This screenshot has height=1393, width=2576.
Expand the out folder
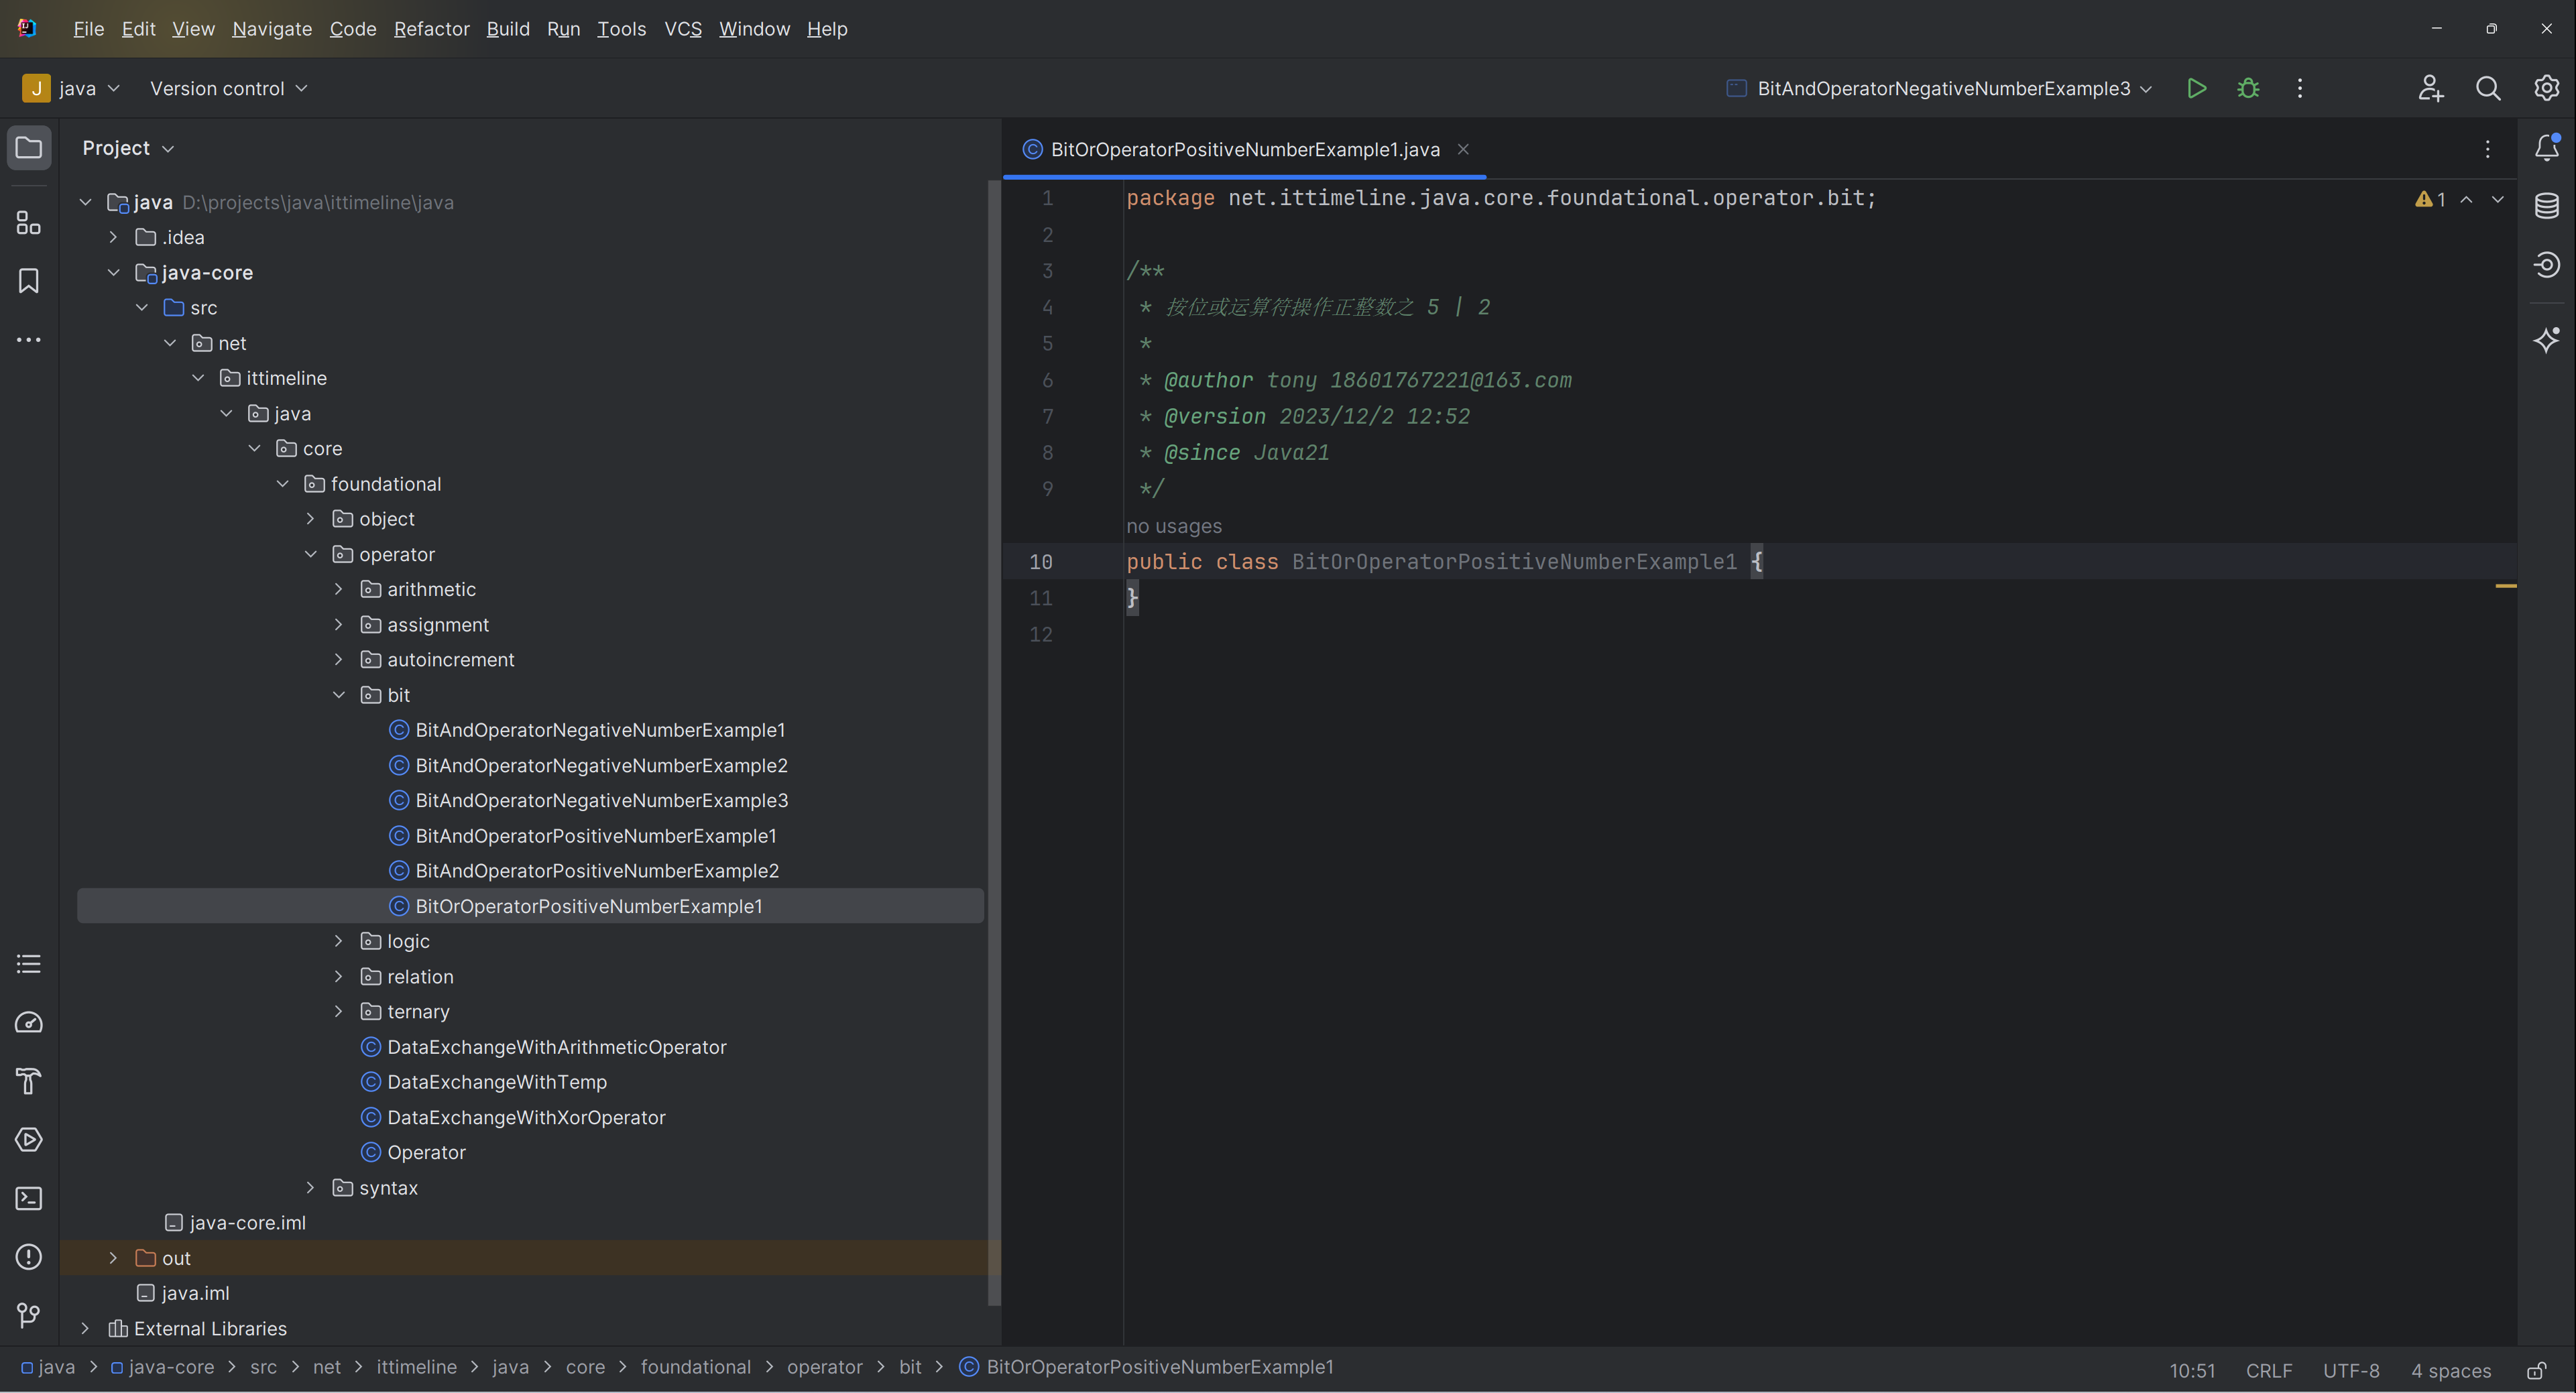pos(113,1258)
